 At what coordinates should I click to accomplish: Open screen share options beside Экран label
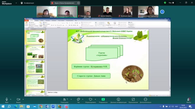pos(78,3)
